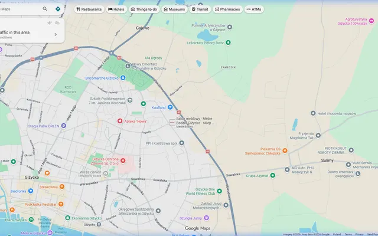Click the Stacja Paliw ORLEN fuel marker

(x=64, y=126)
